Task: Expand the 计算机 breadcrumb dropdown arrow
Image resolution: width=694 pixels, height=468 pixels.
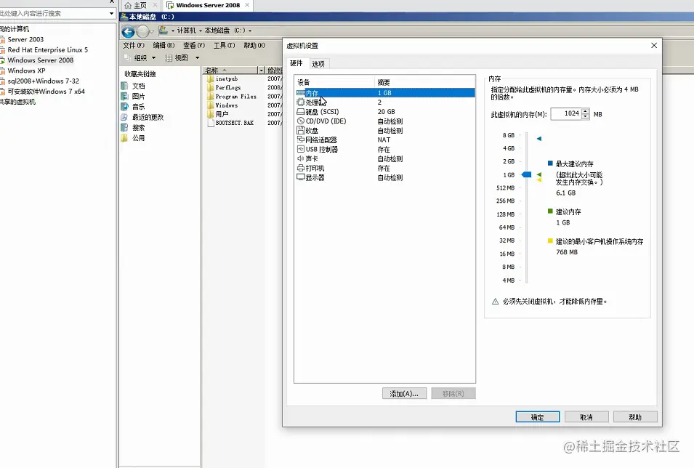Action: [x=201, y=31]
